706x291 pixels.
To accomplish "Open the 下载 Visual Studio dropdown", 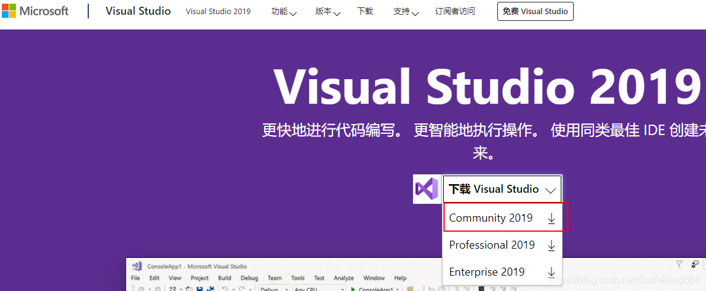I will (502, 189).
